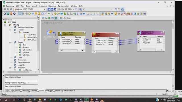Screen dimensions: 182x102
Task: Click the Lookup transformation icon
Action: tap(42, 14)
